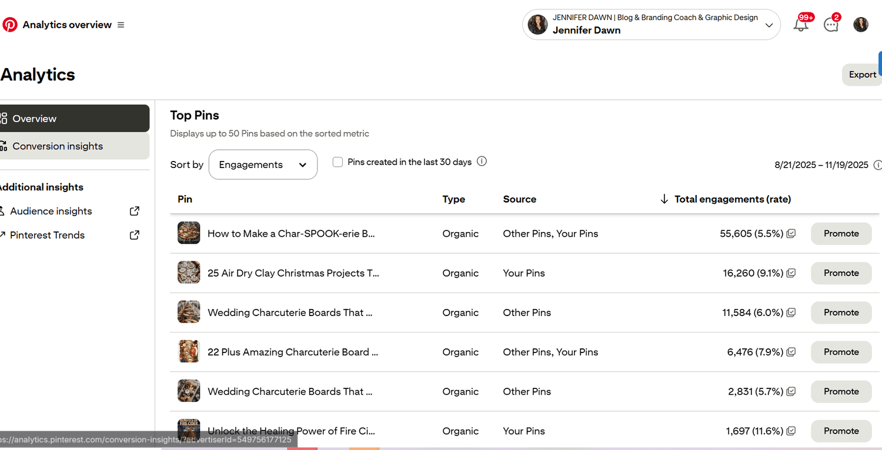Promote the 25 Air Dry Clay Christmas pin

point(841,273)
